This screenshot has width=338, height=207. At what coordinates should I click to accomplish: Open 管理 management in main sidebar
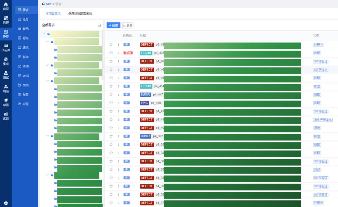(x=6, y=20)
